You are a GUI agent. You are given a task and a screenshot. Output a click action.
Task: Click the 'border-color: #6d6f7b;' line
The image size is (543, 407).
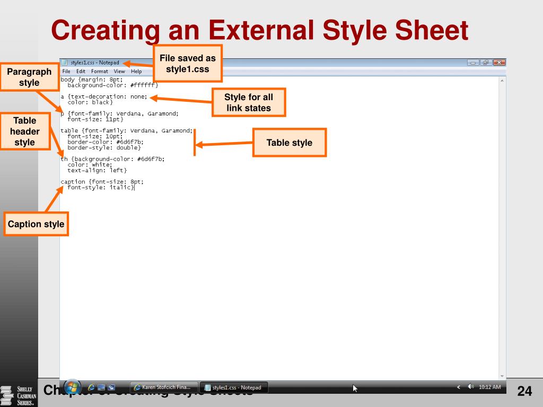[x=106, y=142]
